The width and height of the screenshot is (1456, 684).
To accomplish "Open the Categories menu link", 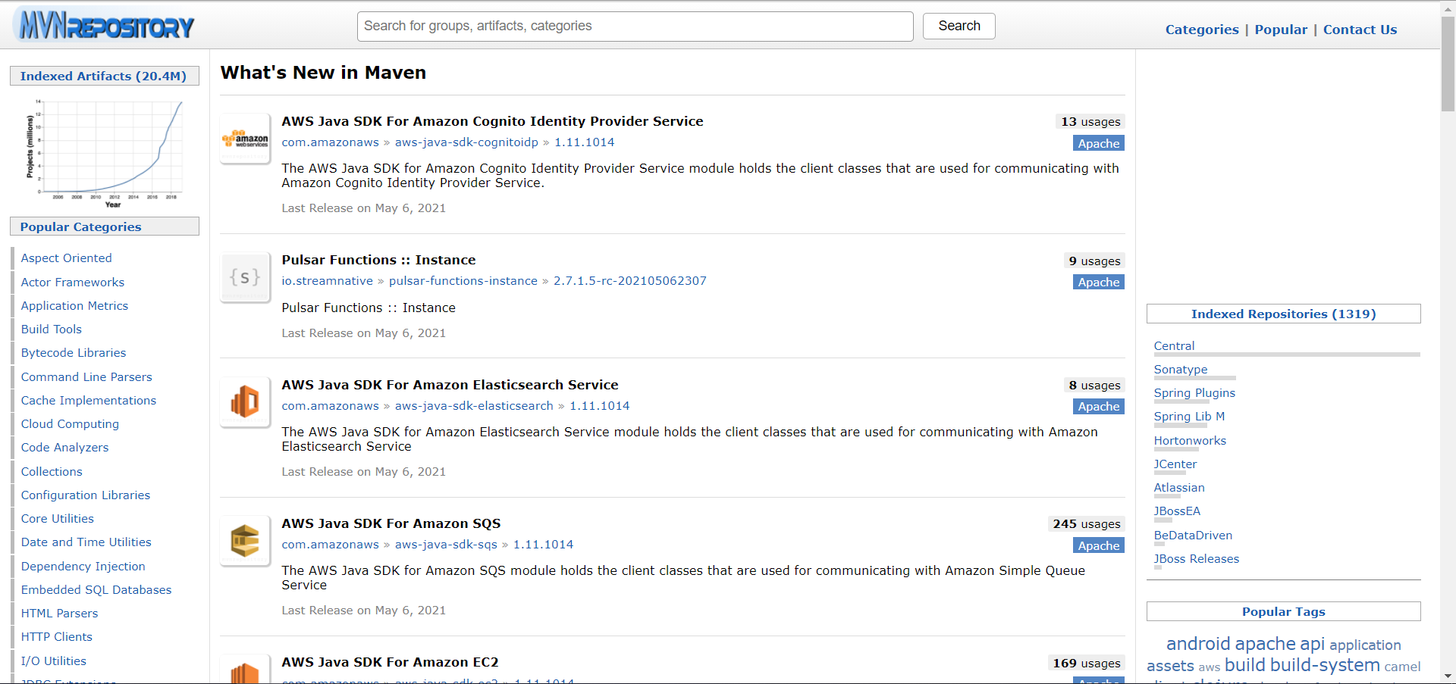I will [x=1202, y=30].
